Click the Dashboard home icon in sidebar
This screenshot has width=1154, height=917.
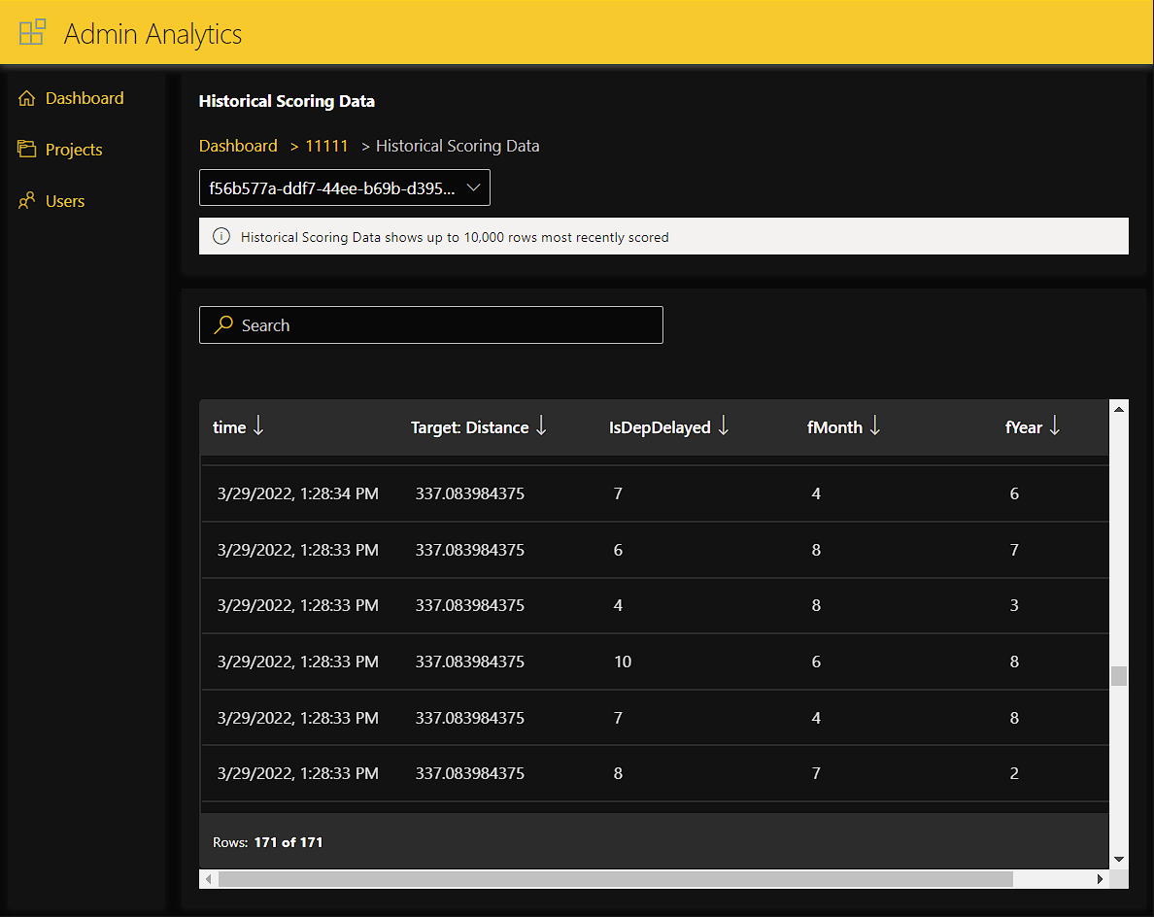point(26,98)
